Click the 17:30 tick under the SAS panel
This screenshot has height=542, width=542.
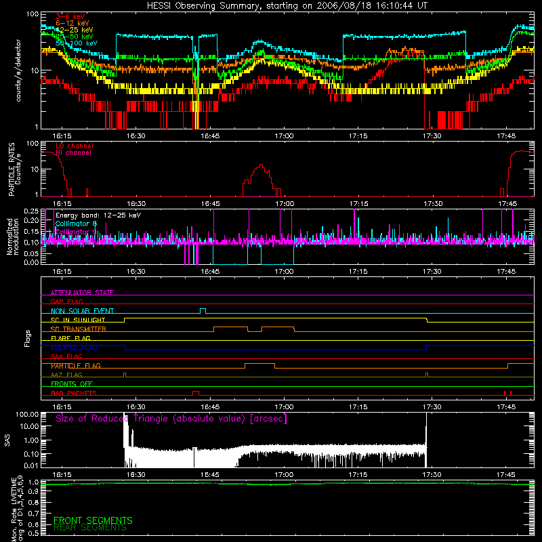point(432,475)
